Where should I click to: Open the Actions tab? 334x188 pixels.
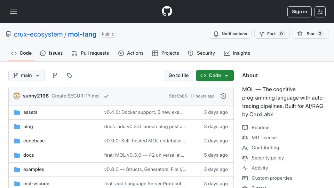point(131,53)
